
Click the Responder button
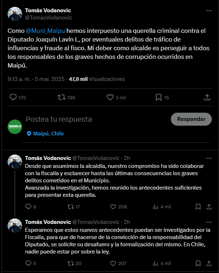tap(191, 119)
